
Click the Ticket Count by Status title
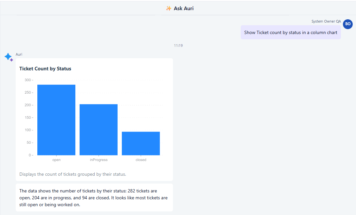[45, 69]
